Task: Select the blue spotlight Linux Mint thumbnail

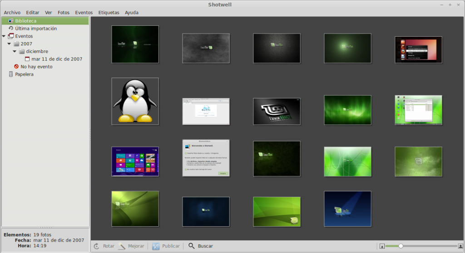Action: pyautogui.click(x=347, y=209)
